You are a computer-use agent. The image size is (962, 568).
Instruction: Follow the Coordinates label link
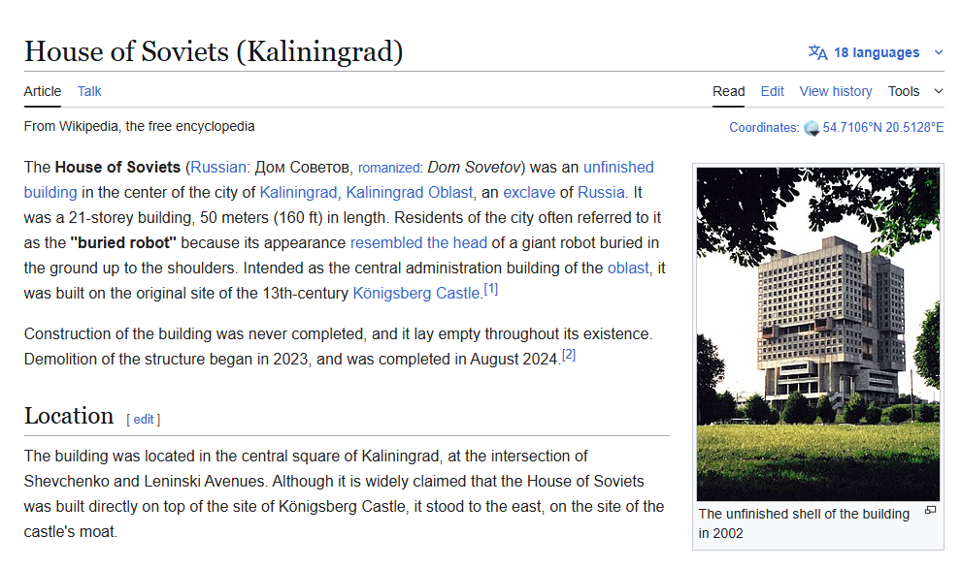763,127
